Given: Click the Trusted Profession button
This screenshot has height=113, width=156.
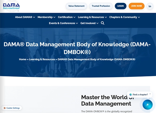Looking at the screenshot, I should [x=101, y=6].
